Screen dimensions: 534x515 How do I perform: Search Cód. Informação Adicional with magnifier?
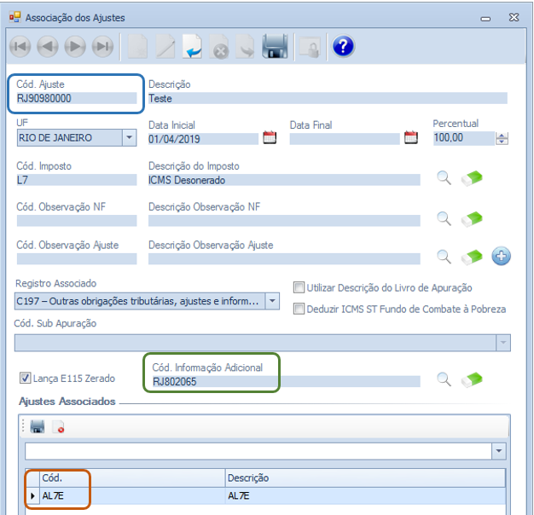click(444, 379)
